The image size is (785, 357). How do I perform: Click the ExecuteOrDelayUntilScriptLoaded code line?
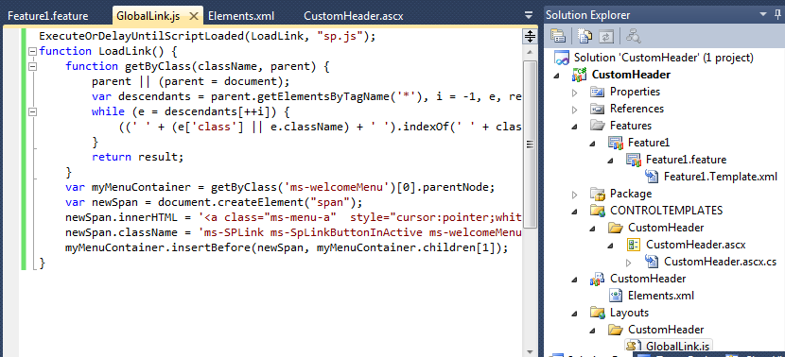point(207,36)
